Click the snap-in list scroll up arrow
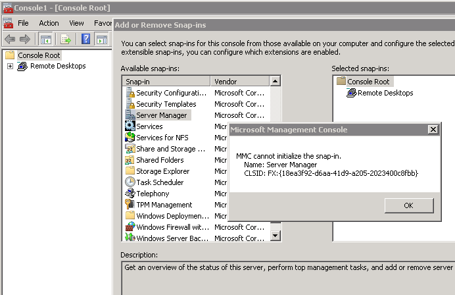This screenshot has height=295, width=455. tap(275, 81)
